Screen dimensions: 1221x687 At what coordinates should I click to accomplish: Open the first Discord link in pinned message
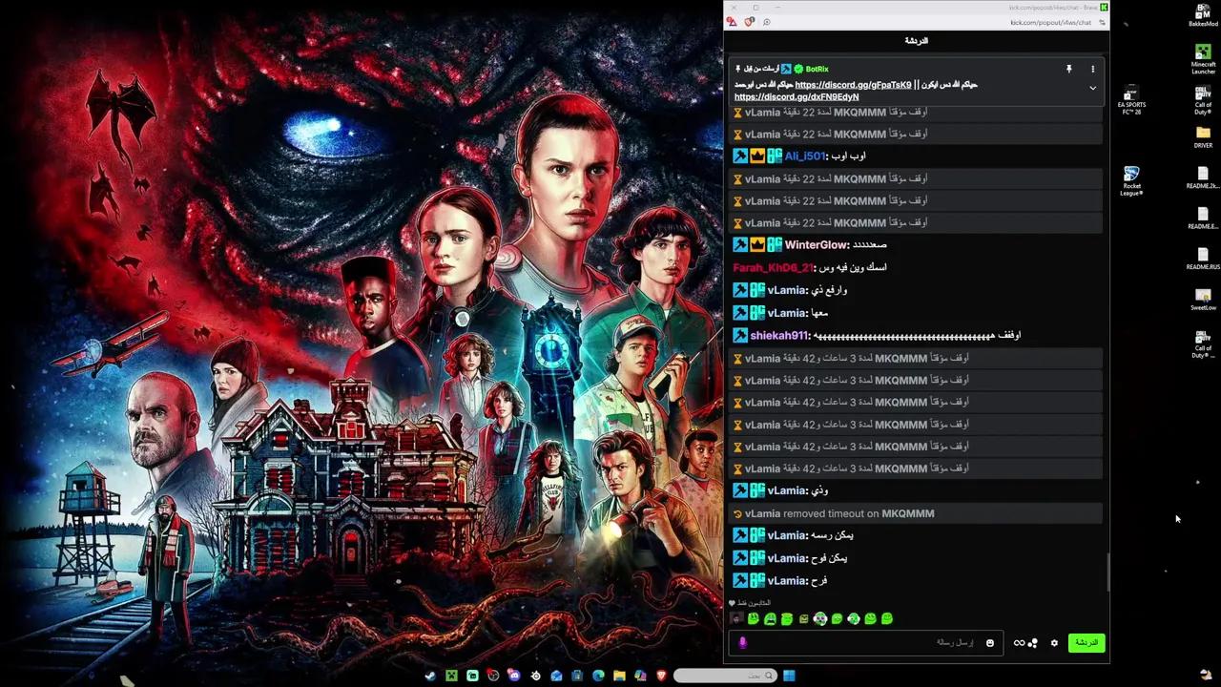[x=853, y=85]
